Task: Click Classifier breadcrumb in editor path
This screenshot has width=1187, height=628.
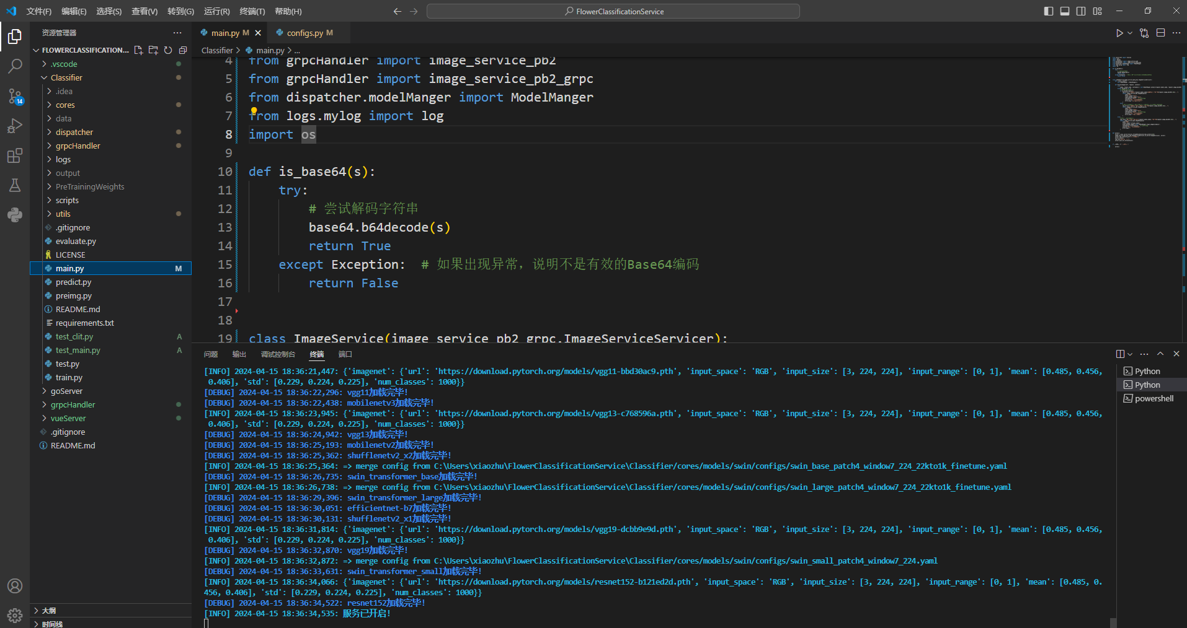Action: coord(217,50)
